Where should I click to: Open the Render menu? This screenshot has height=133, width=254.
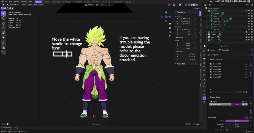16,2
